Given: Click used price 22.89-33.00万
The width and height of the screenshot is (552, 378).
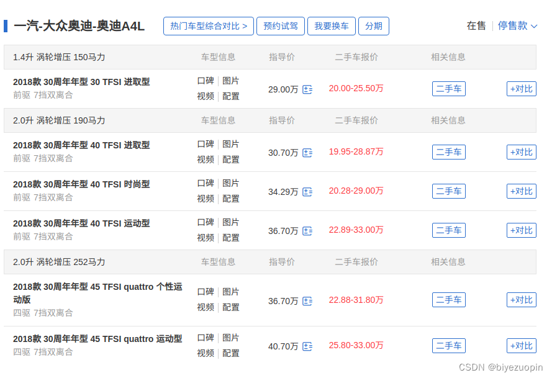Looking at the screenshot, I should pyautogui.click(x=356, y=230).
